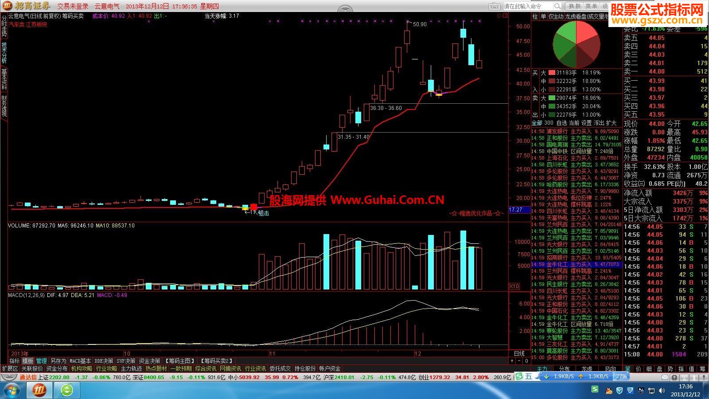The height and width of the screenshot is (399, 709).
Task: Zoom in chart with plus button
Action: tap(512, 361)
